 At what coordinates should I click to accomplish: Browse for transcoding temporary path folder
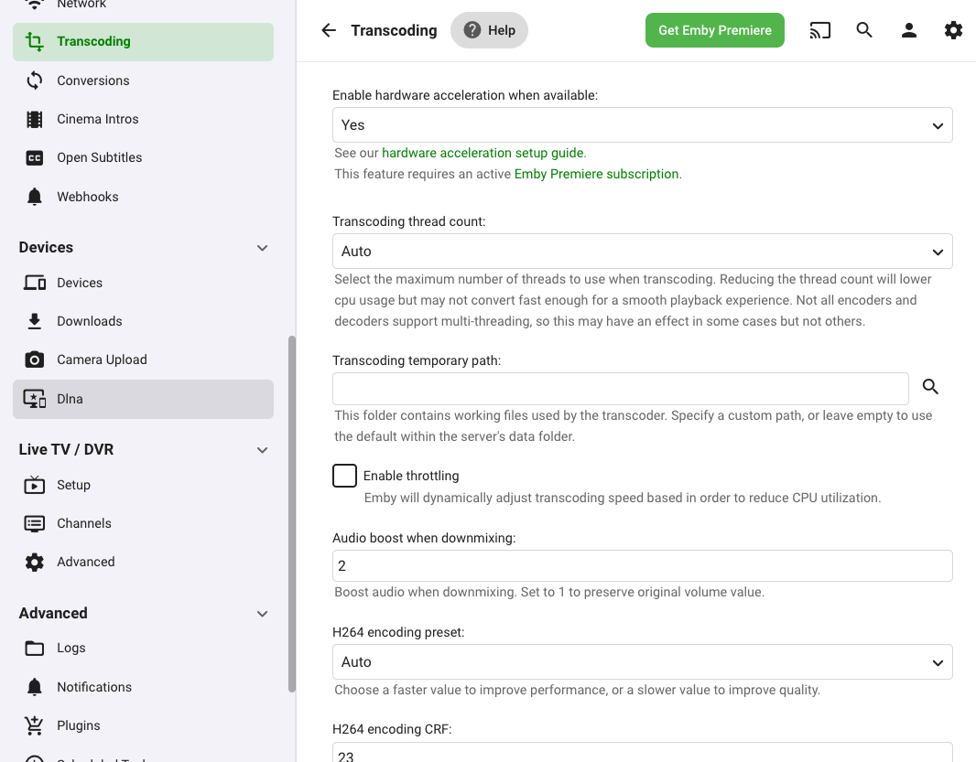pos(930,387)
